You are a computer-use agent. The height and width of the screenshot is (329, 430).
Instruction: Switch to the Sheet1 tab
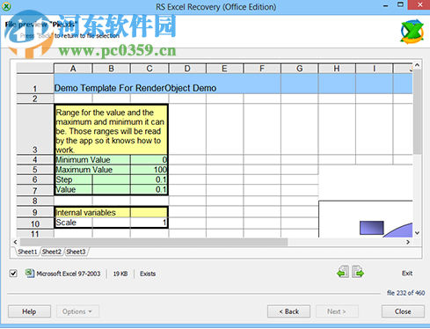click(x=27, y=252)
